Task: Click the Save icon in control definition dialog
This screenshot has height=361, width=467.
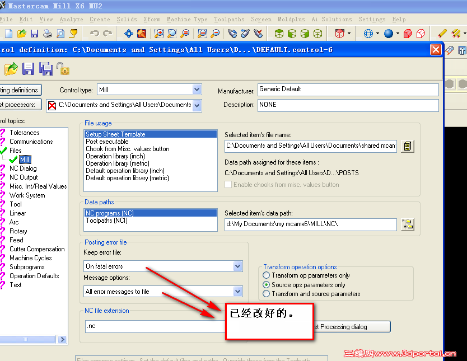Action: 29,69
